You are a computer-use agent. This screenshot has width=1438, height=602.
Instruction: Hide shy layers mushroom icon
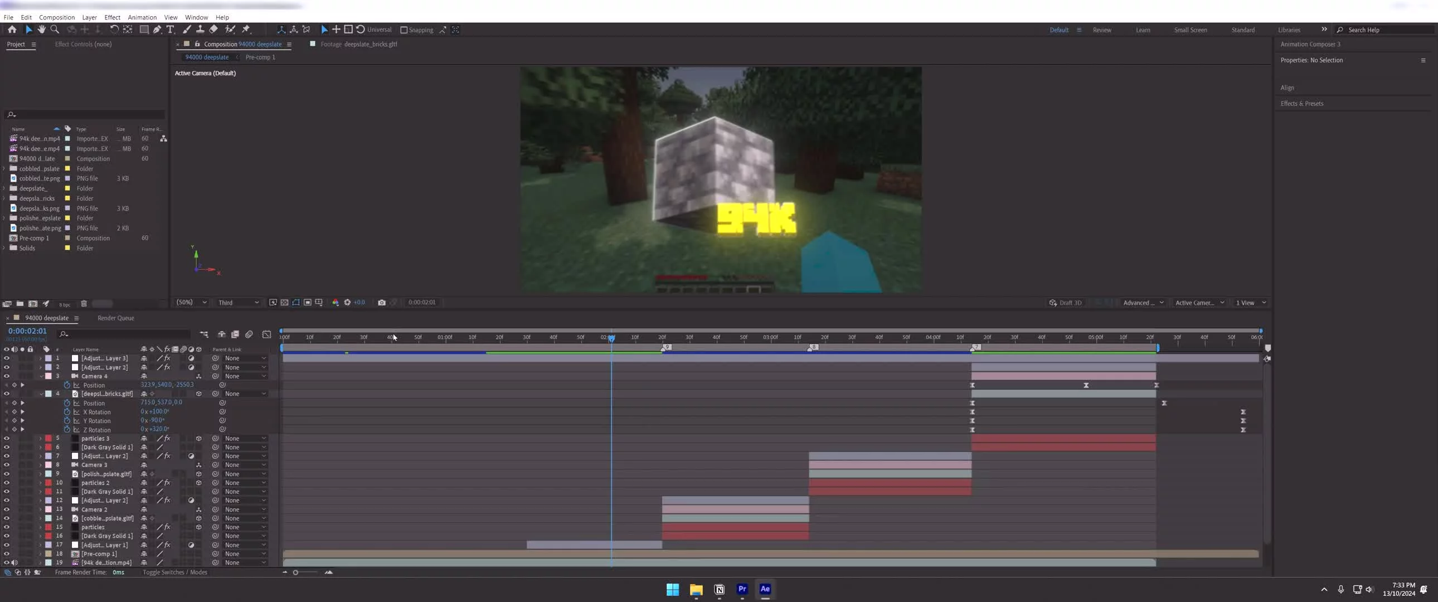coord(222,334)
